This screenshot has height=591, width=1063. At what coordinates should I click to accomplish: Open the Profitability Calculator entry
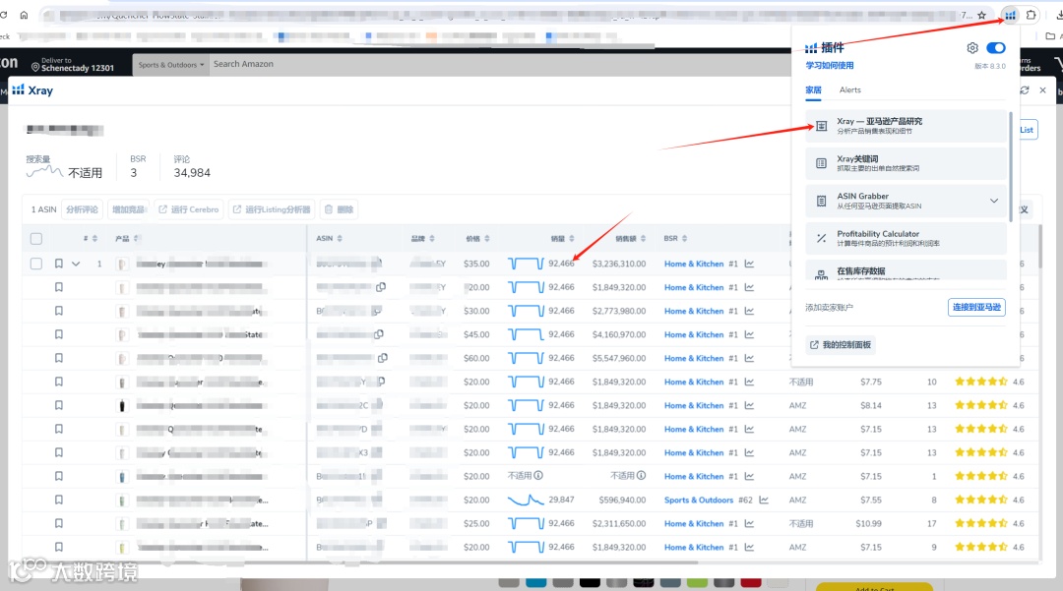click(906, 238)
